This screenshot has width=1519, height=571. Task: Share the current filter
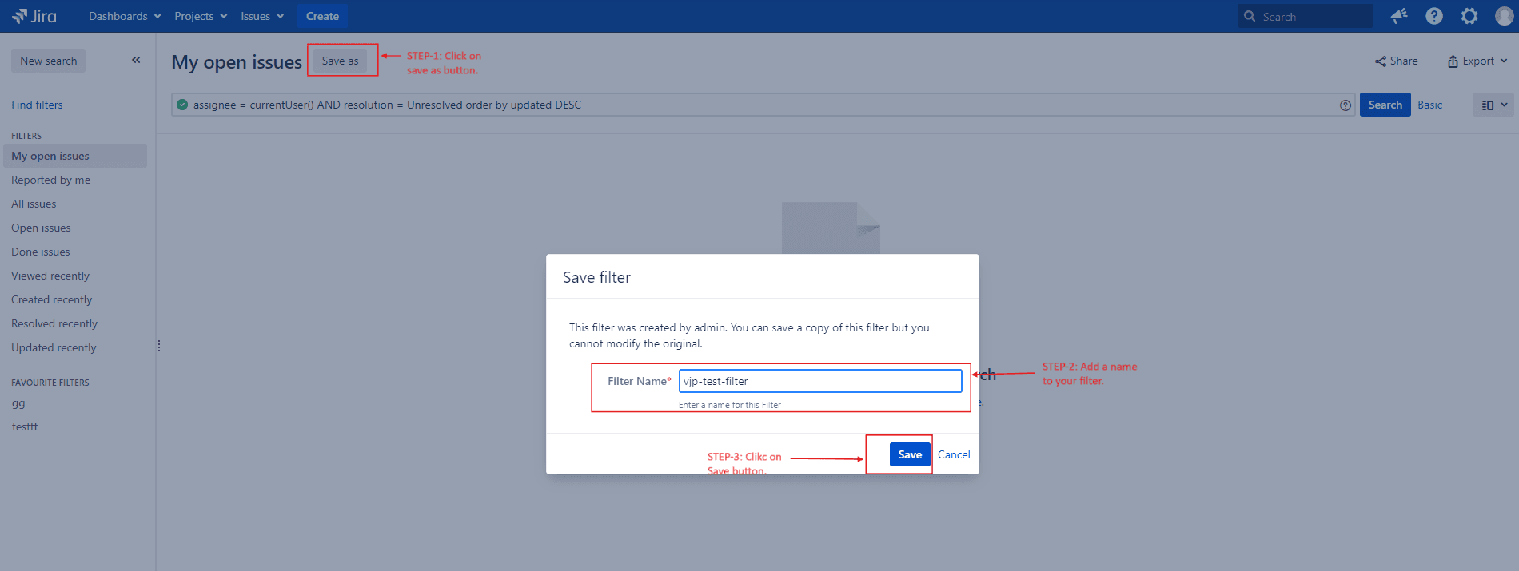pos(1396,61)
